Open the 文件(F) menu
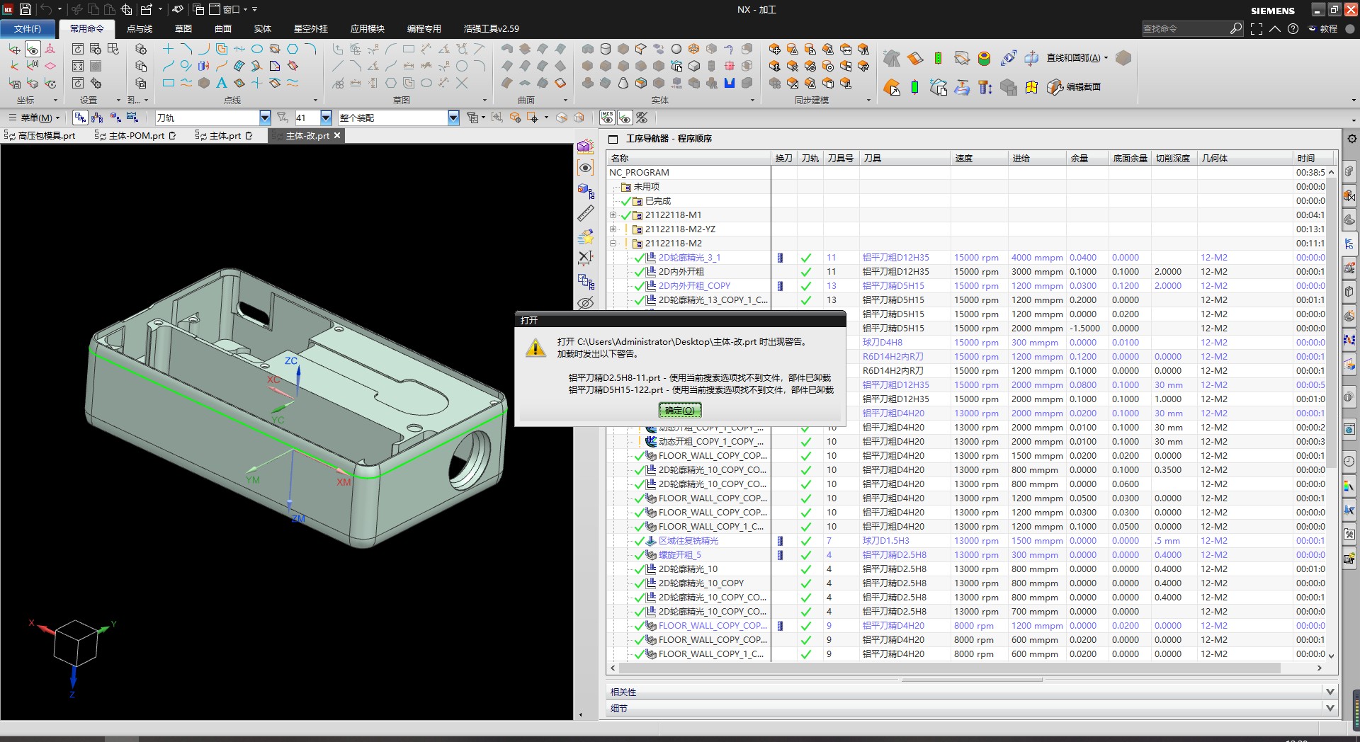The height and width of the screenshot is (742, 1360). click(x=28, y=29)
